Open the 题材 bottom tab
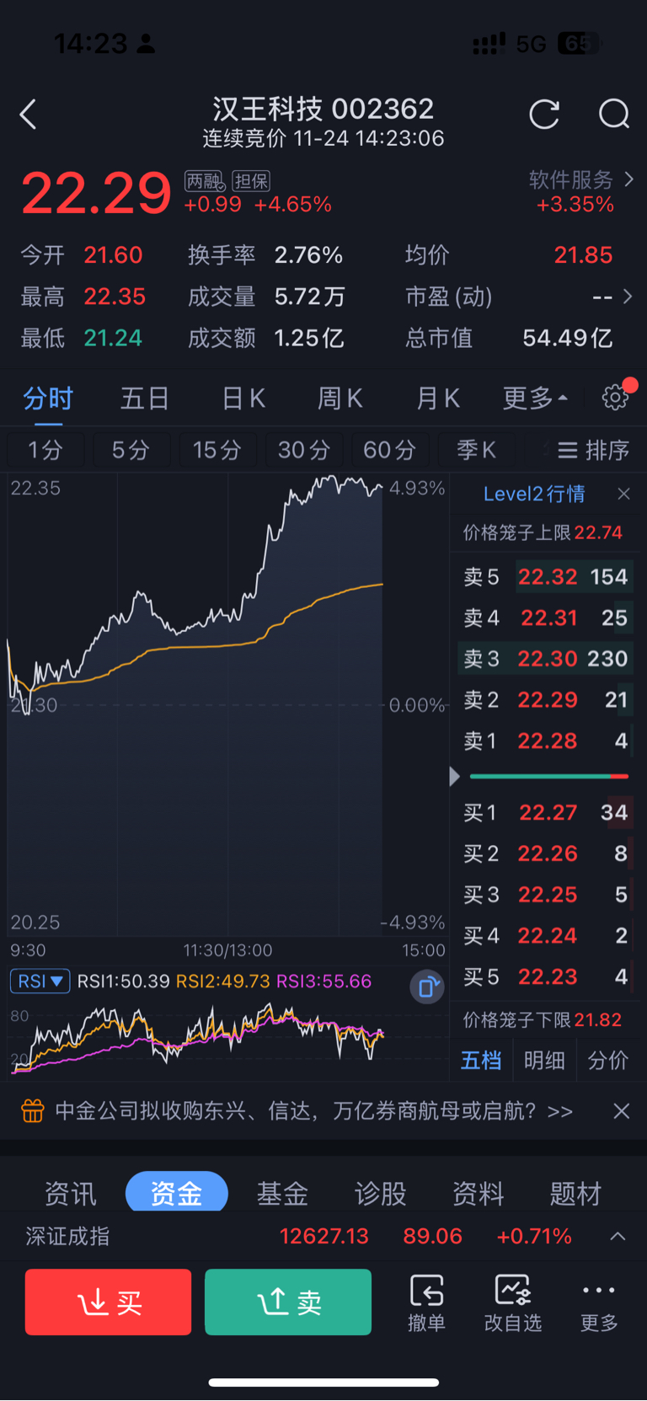 coord(576,1193)
